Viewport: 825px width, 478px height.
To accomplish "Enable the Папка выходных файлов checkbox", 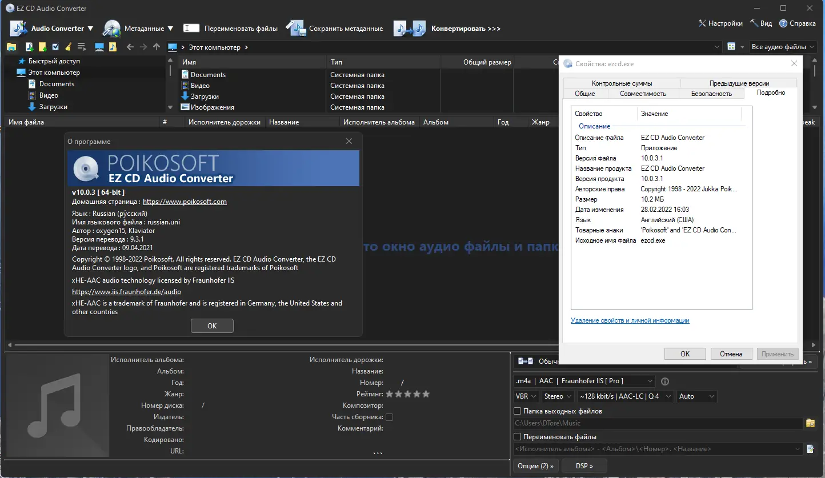I will point(518,411).
